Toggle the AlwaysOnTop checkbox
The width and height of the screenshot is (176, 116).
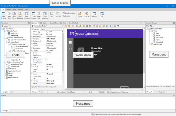click(47, 34)
